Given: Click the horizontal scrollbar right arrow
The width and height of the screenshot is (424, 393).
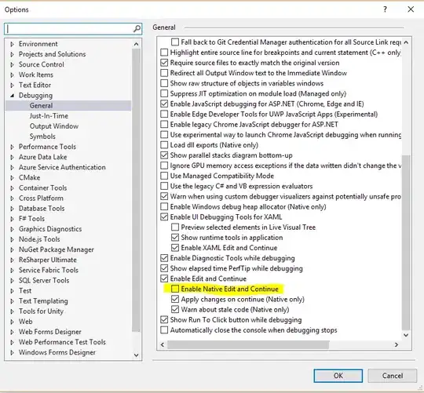Looking at the screenshot, I should pyautogui.click(x=397, y=344).
